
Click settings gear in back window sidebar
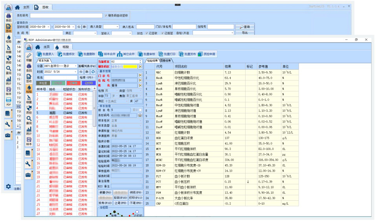coord(8,187)
